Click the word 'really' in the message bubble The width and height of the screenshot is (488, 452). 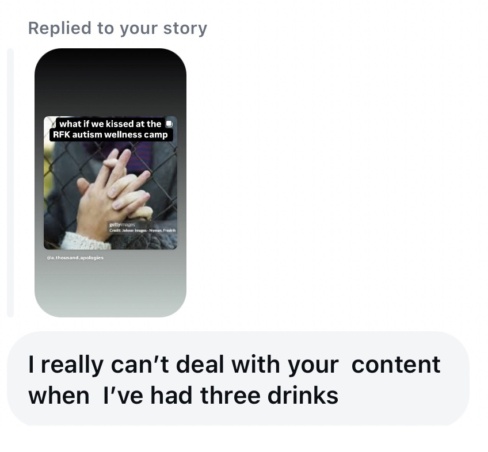tap(72, 365)
